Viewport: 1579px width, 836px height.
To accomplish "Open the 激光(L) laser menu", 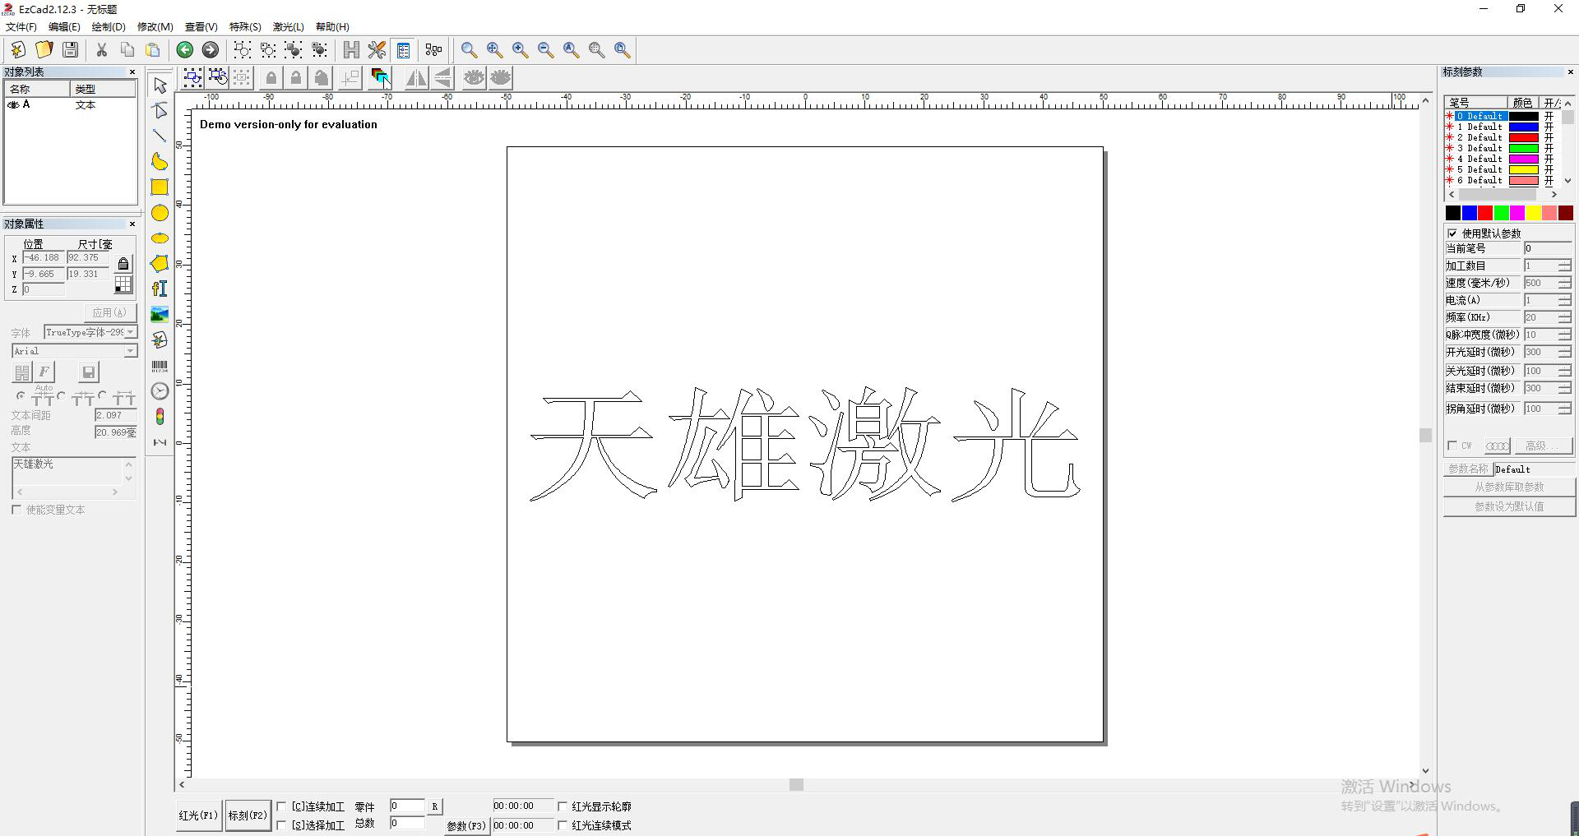I will 288,26.
